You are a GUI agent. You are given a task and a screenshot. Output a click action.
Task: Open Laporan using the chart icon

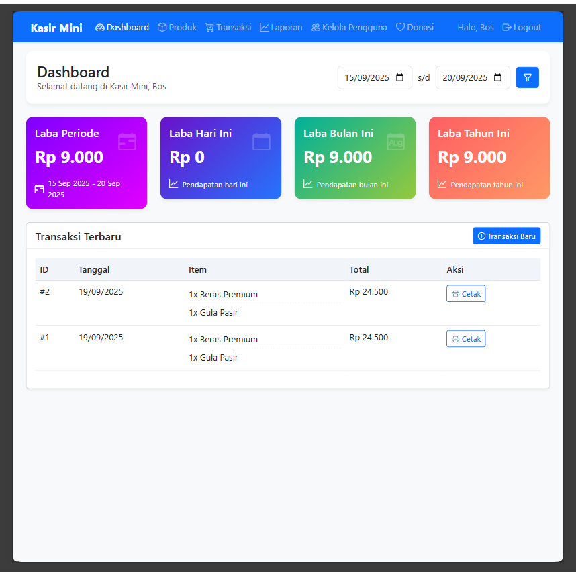tap(265, 28)
